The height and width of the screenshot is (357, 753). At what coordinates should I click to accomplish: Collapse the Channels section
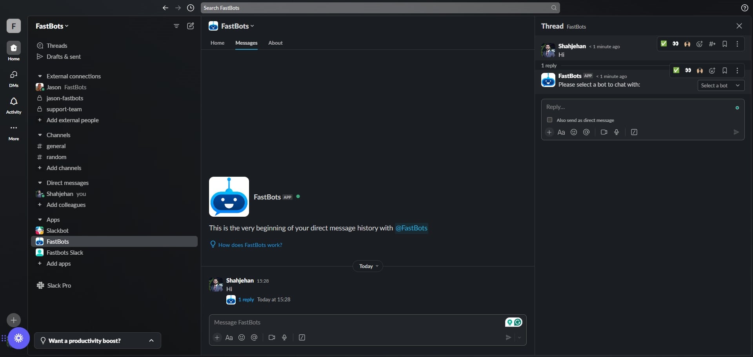(40, 135)
